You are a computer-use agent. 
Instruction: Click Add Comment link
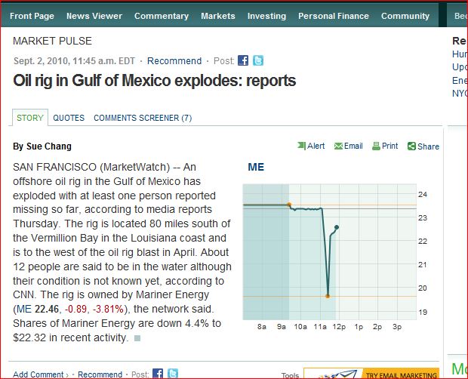tap(38, 374)
